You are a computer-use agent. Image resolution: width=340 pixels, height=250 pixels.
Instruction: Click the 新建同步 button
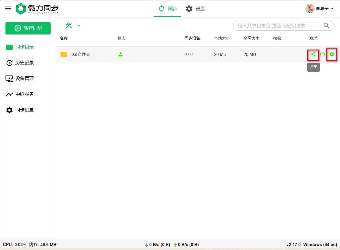coord(28,28)
